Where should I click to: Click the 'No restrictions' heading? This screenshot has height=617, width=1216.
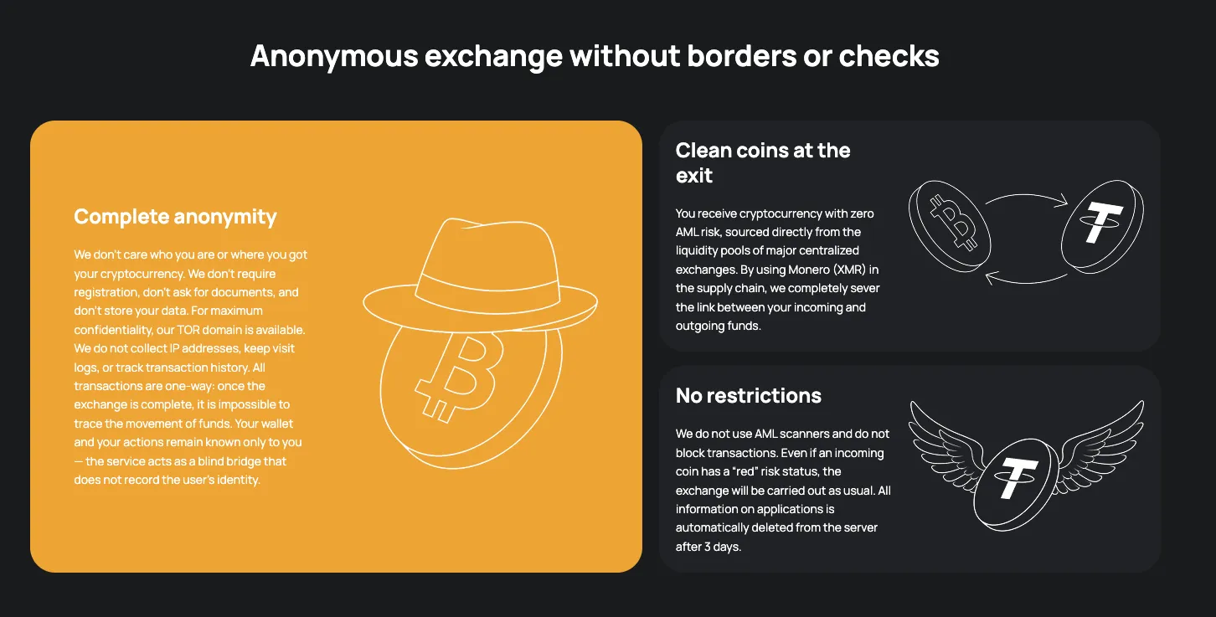click(749, 395)
